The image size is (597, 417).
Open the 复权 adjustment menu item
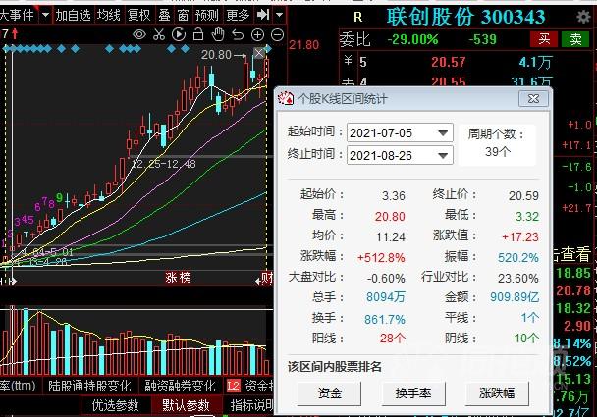pyautogui.click(x=139, y=15)
